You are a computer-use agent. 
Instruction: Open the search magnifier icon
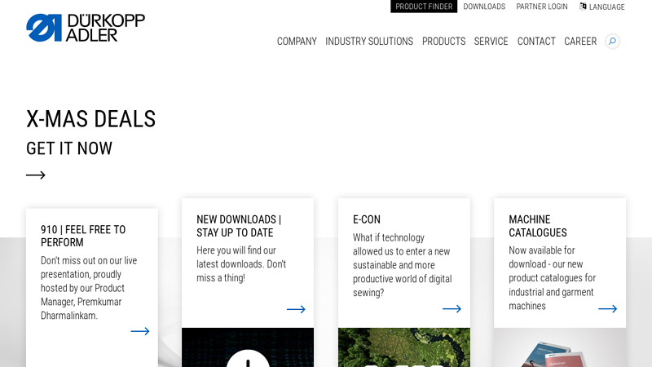pos(612,42)
